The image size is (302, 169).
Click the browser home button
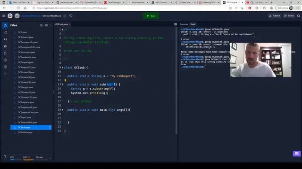(x=25, y=8)
